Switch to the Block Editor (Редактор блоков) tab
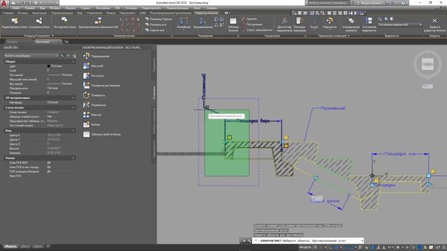Image resolution: width=447 pixels, height=251 pixels. click(207, 13)
